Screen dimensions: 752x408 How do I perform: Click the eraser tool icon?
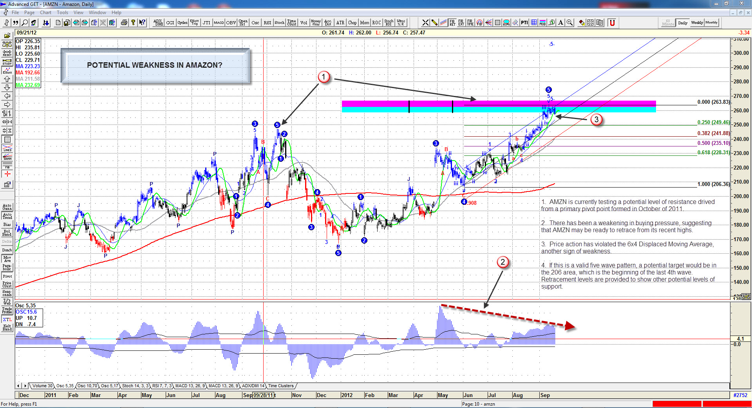(582, 23)
